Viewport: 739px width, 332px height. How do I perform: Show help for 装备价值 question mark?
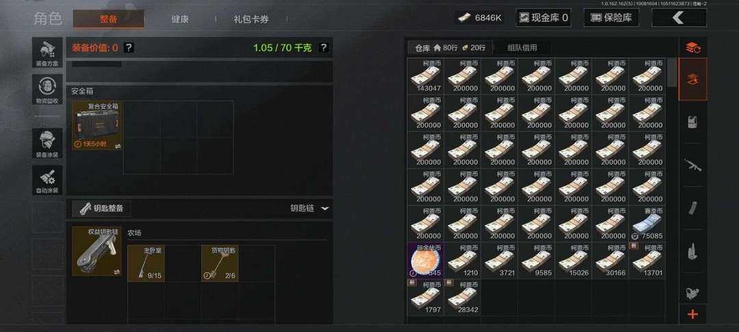pos(129,48)
